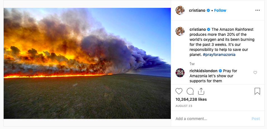View the 10,264,238 likes list
This screenshot has height=129, width=267.
[191, 99]
